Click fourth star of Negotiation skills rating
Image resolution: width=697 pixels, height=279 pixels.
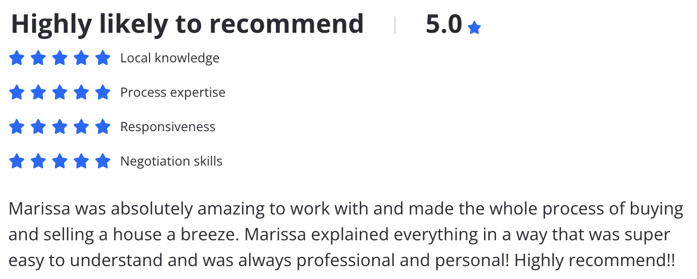point(81,161)
